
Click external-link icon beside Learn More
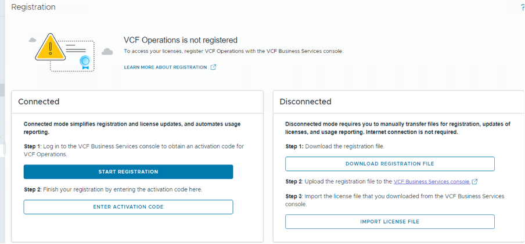pos(213,67)
